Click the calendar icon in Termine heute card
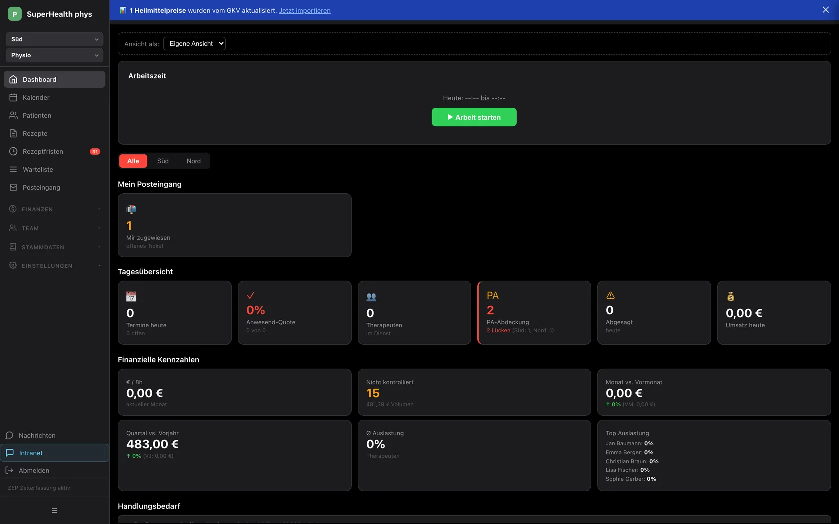Viewport: 839px width, 524px height. 131,297
